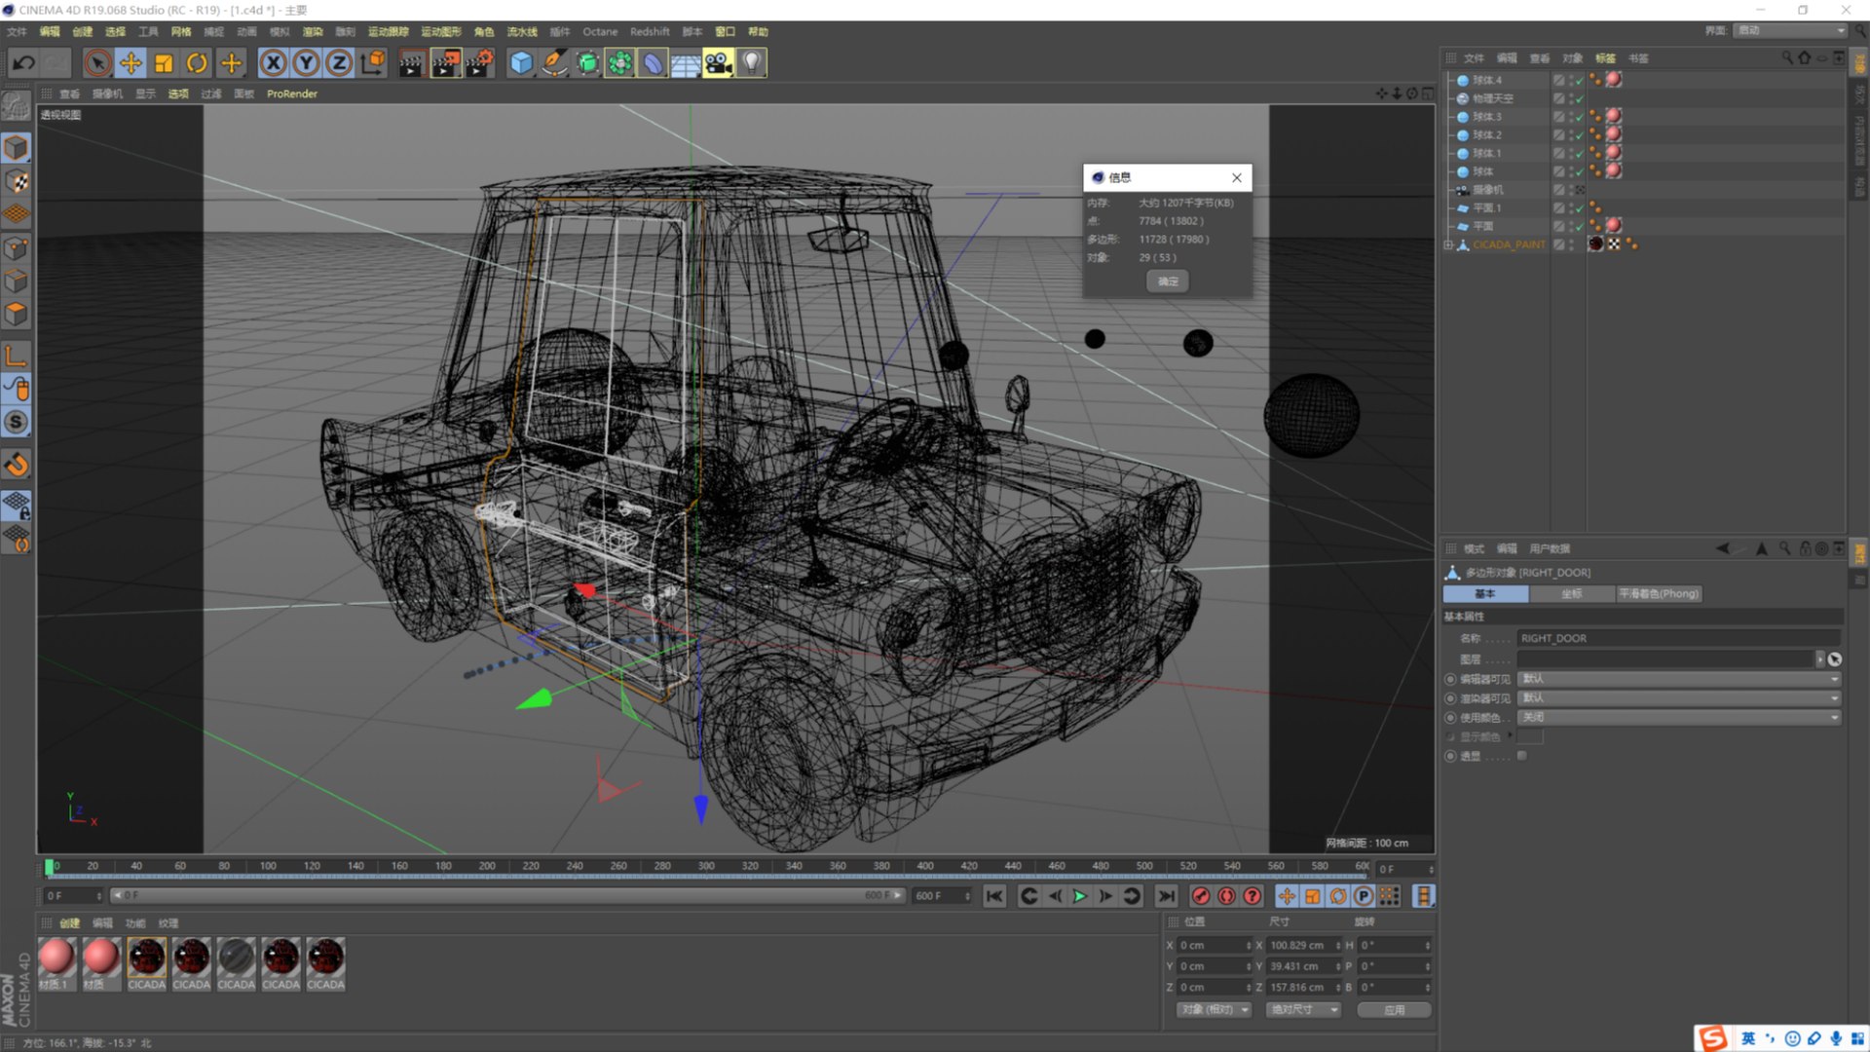The height and width of the screenshot is (1052, 1870).
Task: Open the 创建 (Create) menu in top menu bar
Action: click(83, 32)
